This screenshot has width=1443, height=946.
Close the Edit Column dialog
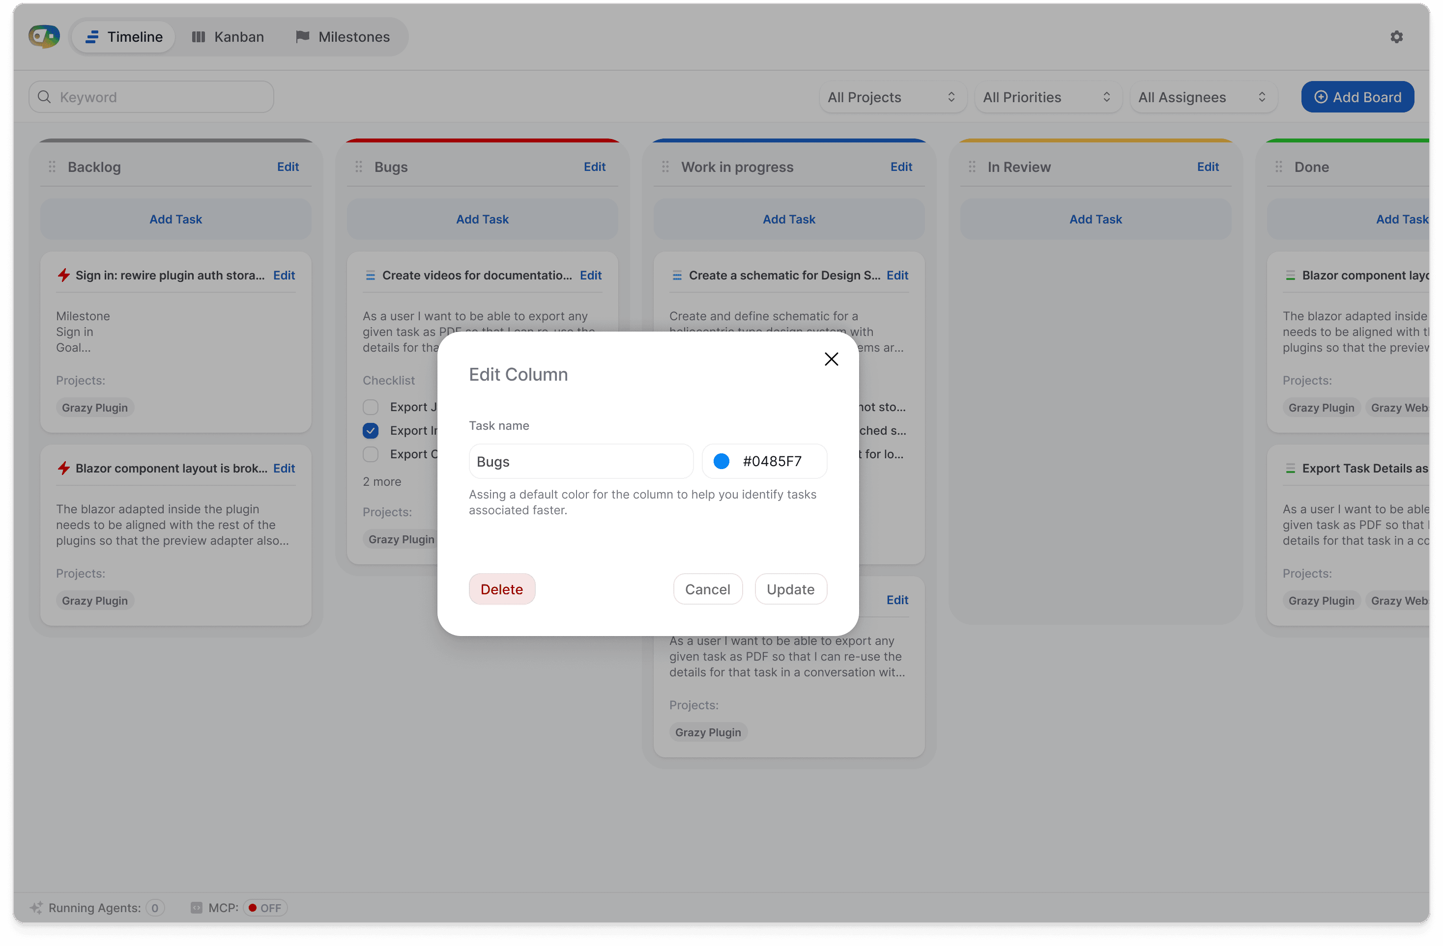tap(831, 360)
